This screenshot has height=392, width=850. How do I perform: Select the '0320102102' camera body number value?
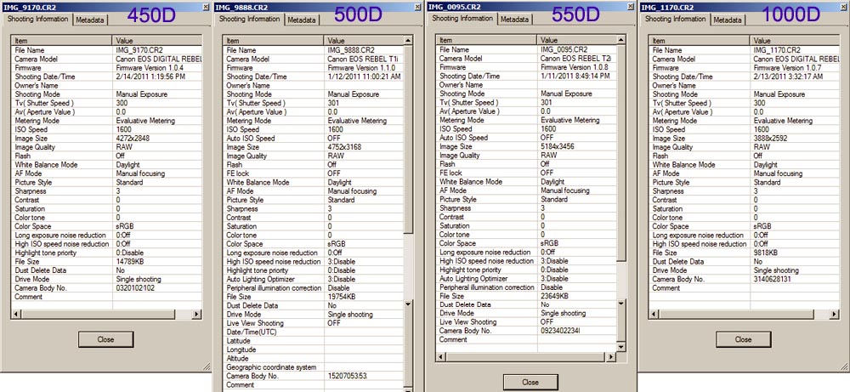[x=135, y=288]
